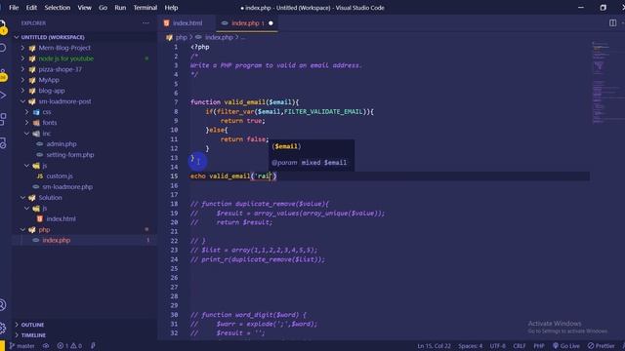The height and width of the screenshot is (351, 625).
Task: Open custom.js file
Action: pyautogui.click(x=59, y=175)
